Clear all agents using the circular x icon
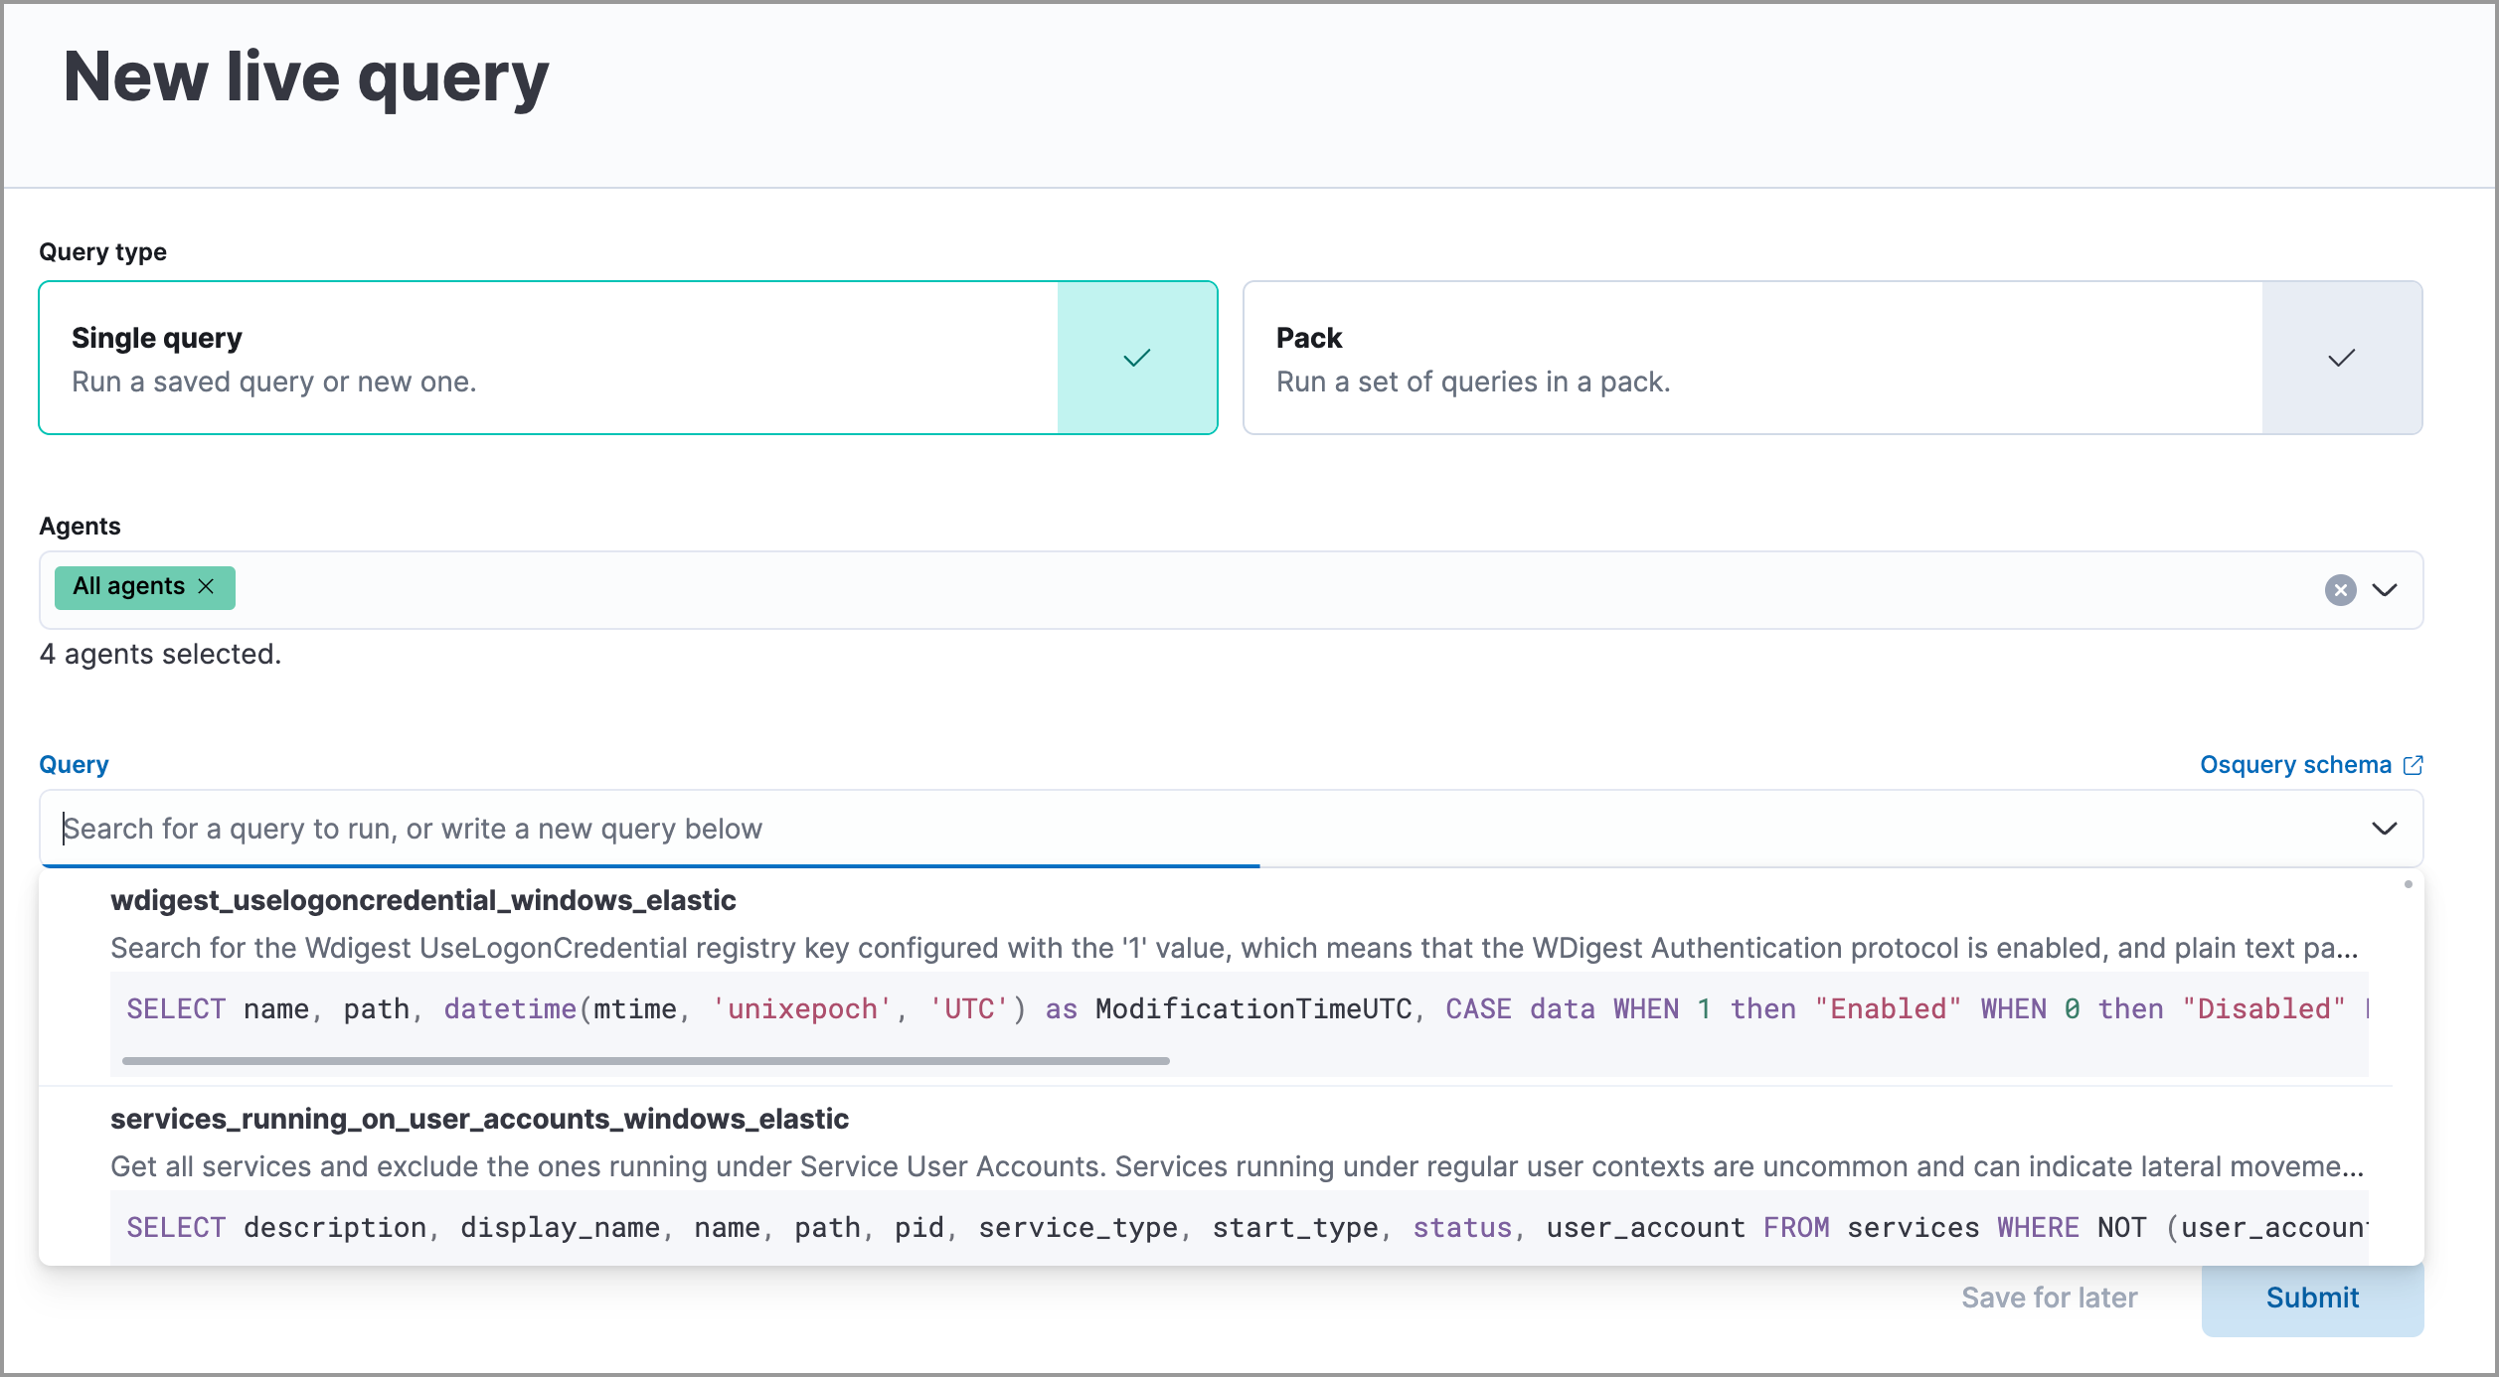2499x1377 pixels. [x=2341, y=590]
